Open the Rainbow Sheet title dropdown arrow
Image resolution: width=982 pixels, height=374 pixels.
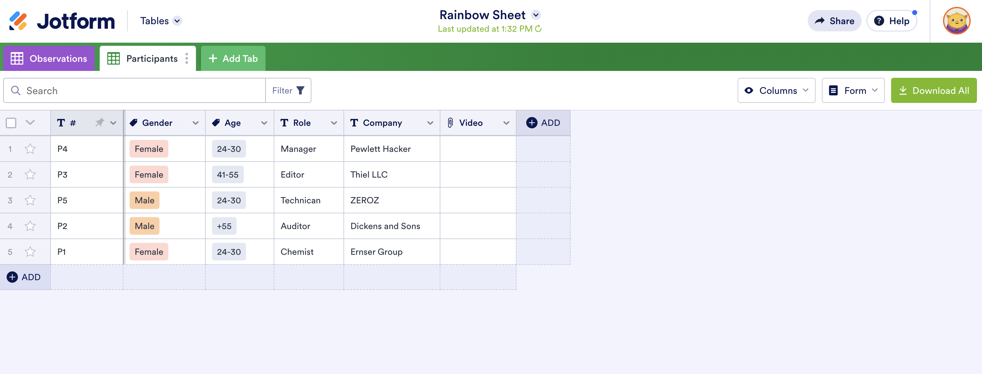point(536,15)
